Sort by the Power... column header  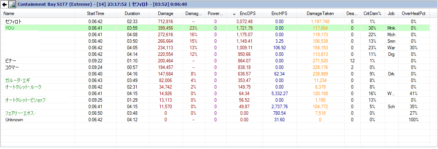215,13
